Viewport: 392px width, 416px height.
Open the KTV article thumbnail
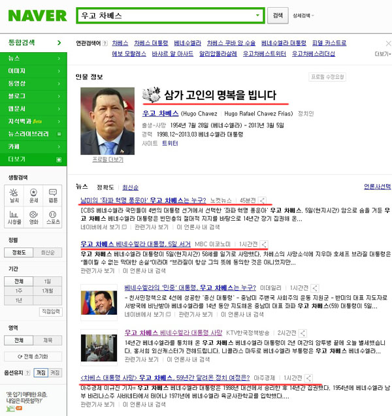pyautogui.click(x=99, y=348)
